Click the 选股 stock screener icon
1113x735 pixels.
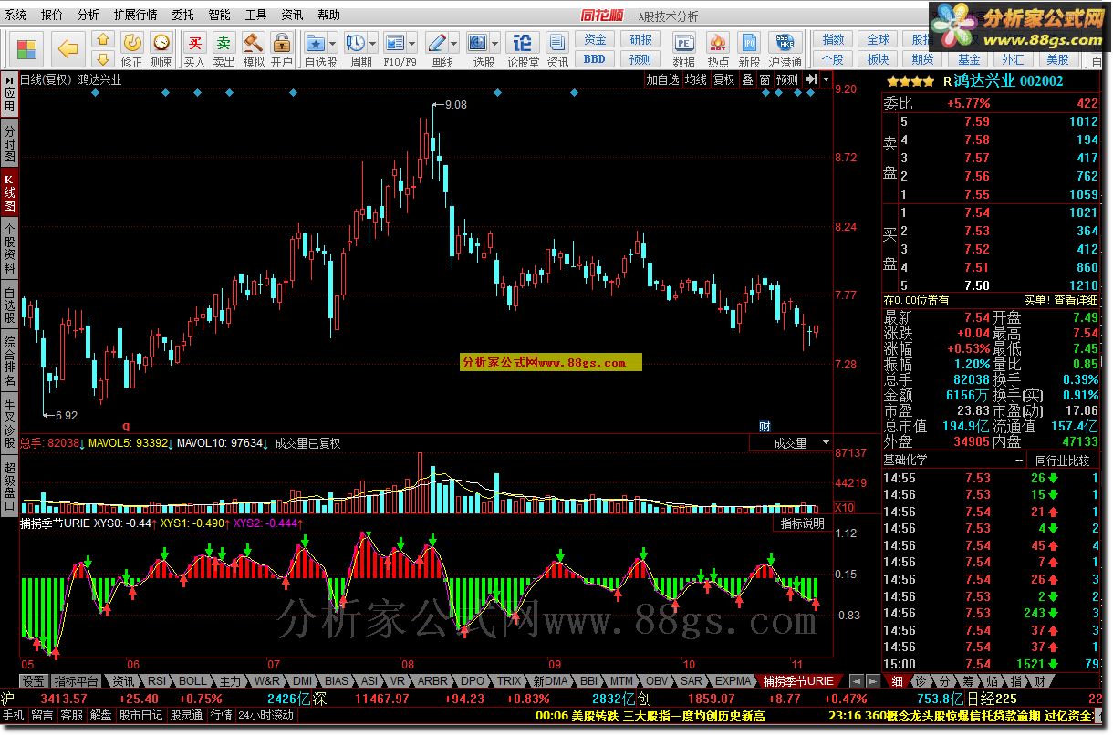click(x=477, y=43)
